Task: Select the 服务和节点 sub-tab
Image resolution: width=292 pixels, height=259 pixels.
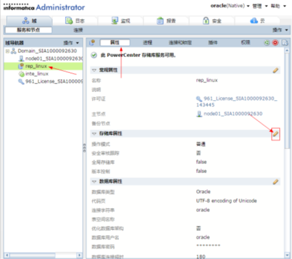Action: pos(28,30)
